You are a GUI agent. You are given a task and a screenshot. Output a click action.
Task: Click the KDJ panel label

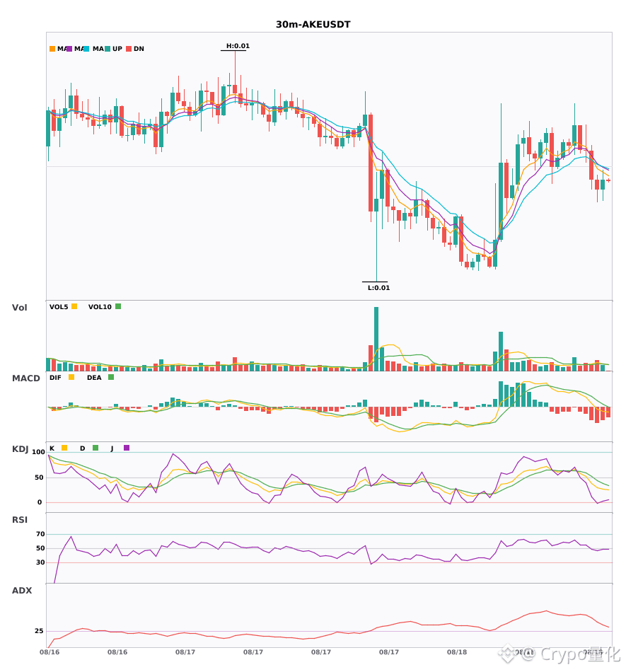[20, 449]
